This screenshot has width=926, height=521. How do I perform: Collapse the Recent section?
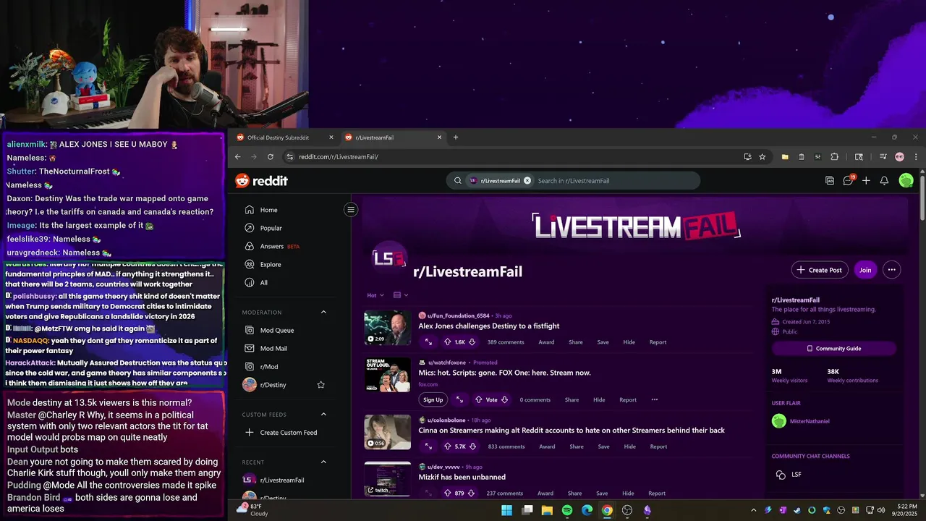(x=323, y=462)
